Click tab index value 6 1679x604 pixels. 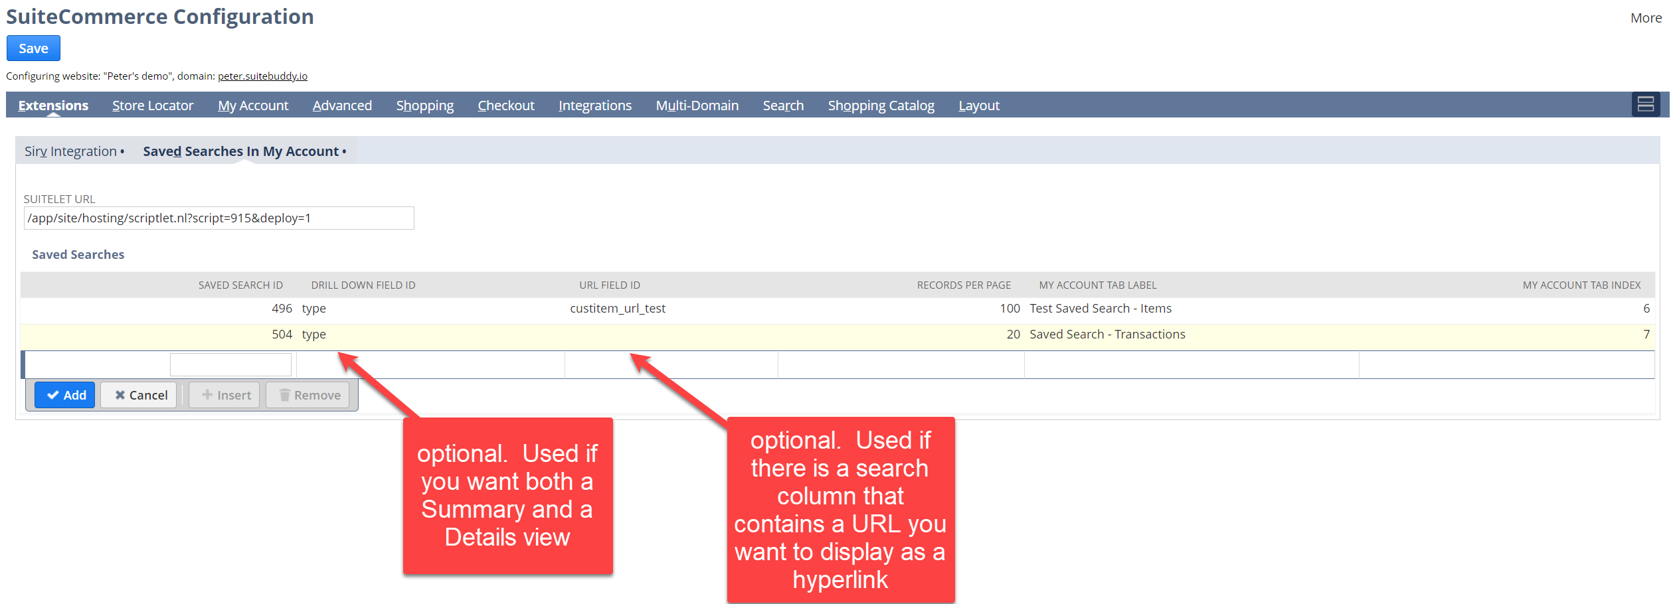[1646, 309]
